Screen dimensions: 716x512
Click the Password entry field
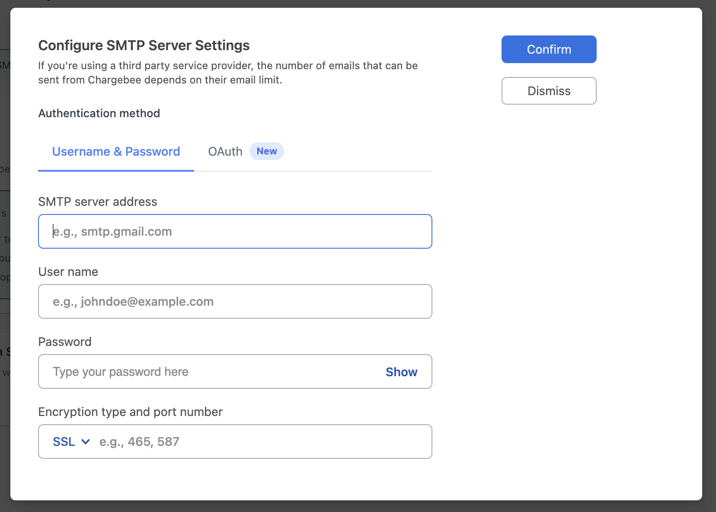click(x=195, y=371)
